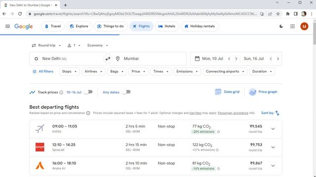This screenshot has width=316, height=177.
Task: Switch to the Holiday rentals tab
Action: 199,26
